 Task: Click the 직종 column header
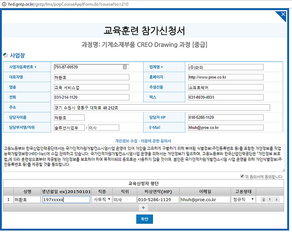tap(102, 191)
